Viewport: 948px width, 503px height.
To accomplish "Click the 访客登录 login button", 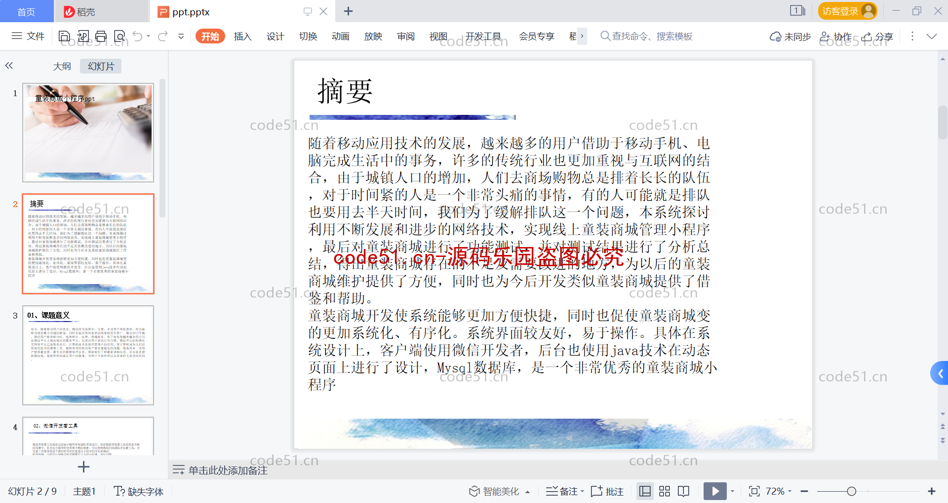I will point(847,11).
